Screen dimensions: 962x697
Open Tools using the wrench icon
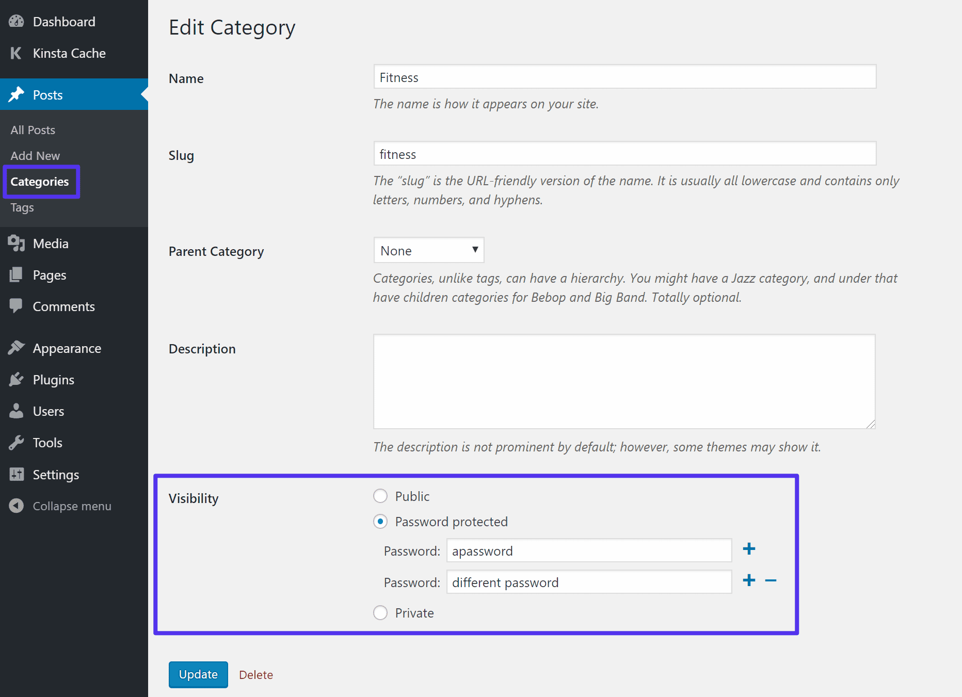[16, 442]
